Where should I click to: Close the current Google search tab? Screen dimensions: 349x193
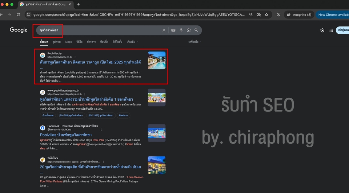(70, 4)
